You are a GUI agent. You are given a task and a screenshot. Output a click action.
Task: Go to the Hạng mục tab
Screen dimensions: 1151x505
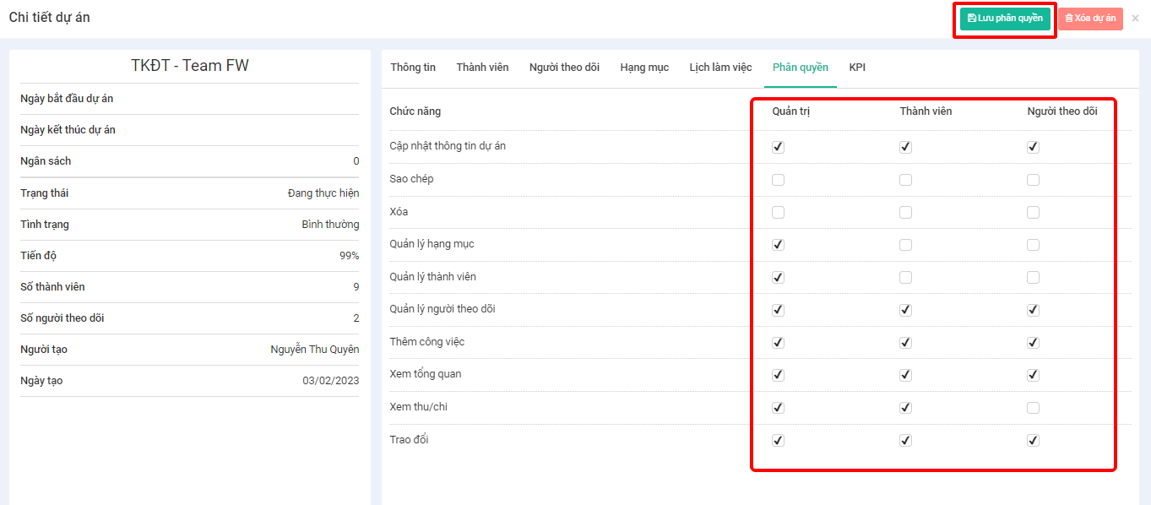click(x=644, y=68)
